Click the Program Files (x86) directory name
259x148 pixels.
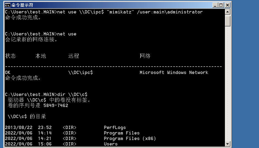click(x=130, y=138)
